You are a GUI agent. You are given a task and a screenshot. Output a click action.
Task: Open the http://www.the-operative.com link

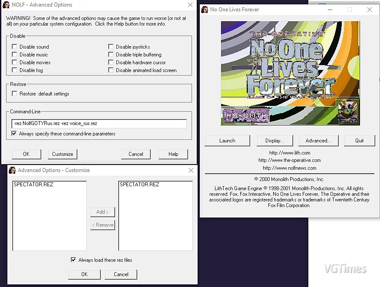click(x=290, y=160)
